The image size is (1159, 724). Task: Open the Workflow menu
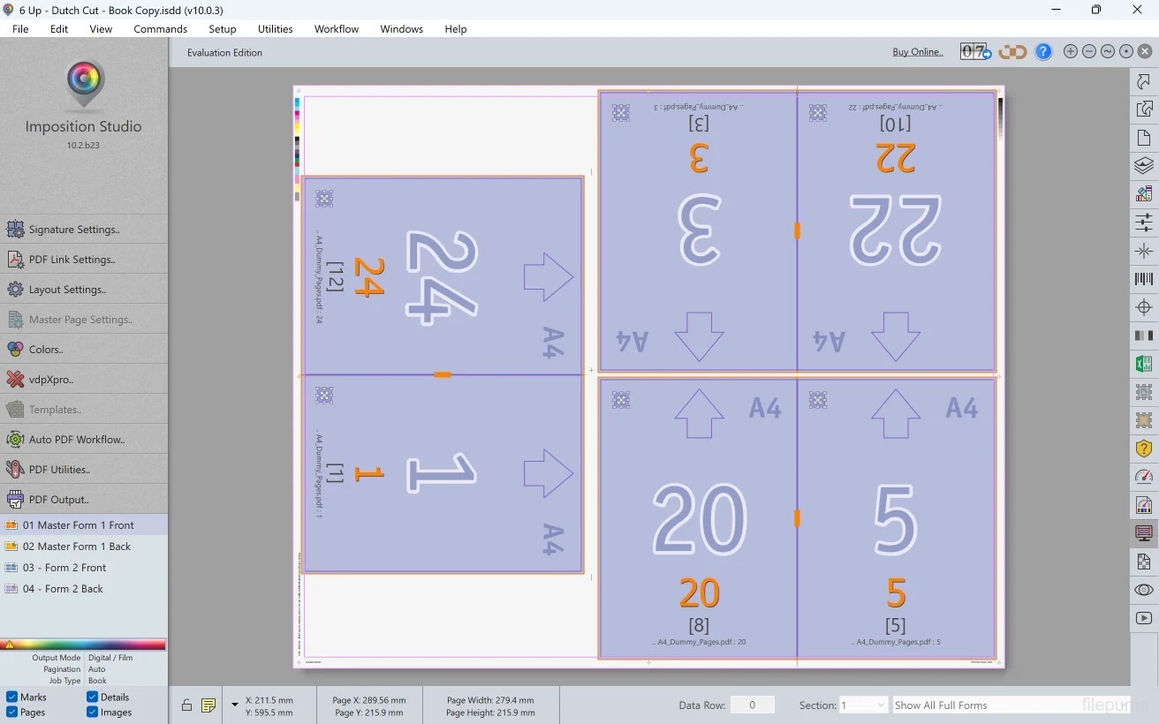click(x=336, y=29)
